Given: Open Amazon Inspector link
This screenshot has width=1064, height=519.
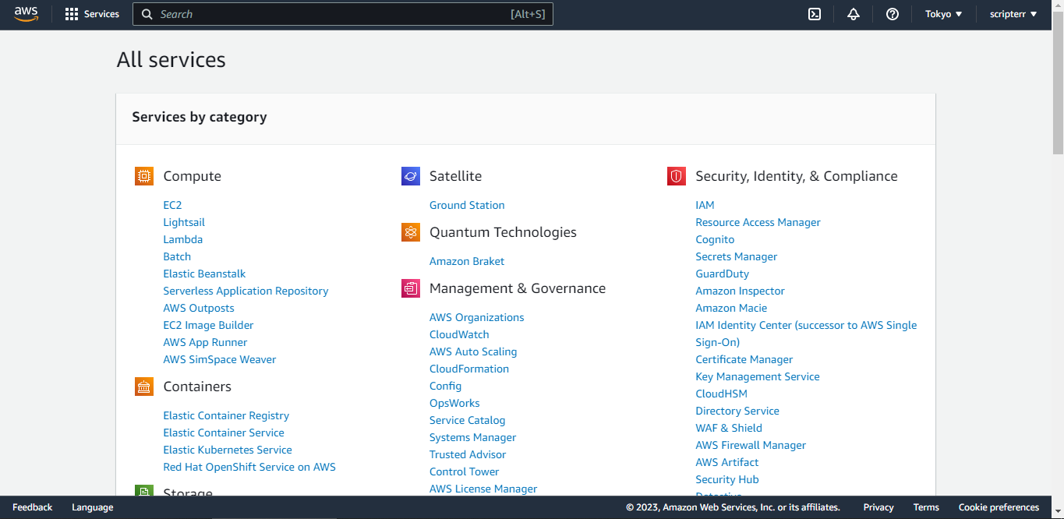Looking at the screenshot, I should pos(740,291).
